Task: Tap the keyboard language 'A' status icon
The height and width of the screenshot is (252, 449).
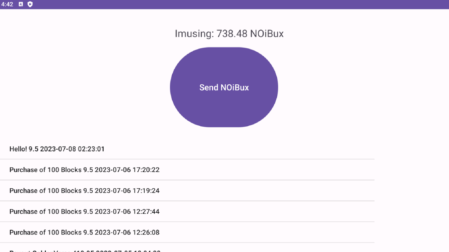Action: [21, 4]
